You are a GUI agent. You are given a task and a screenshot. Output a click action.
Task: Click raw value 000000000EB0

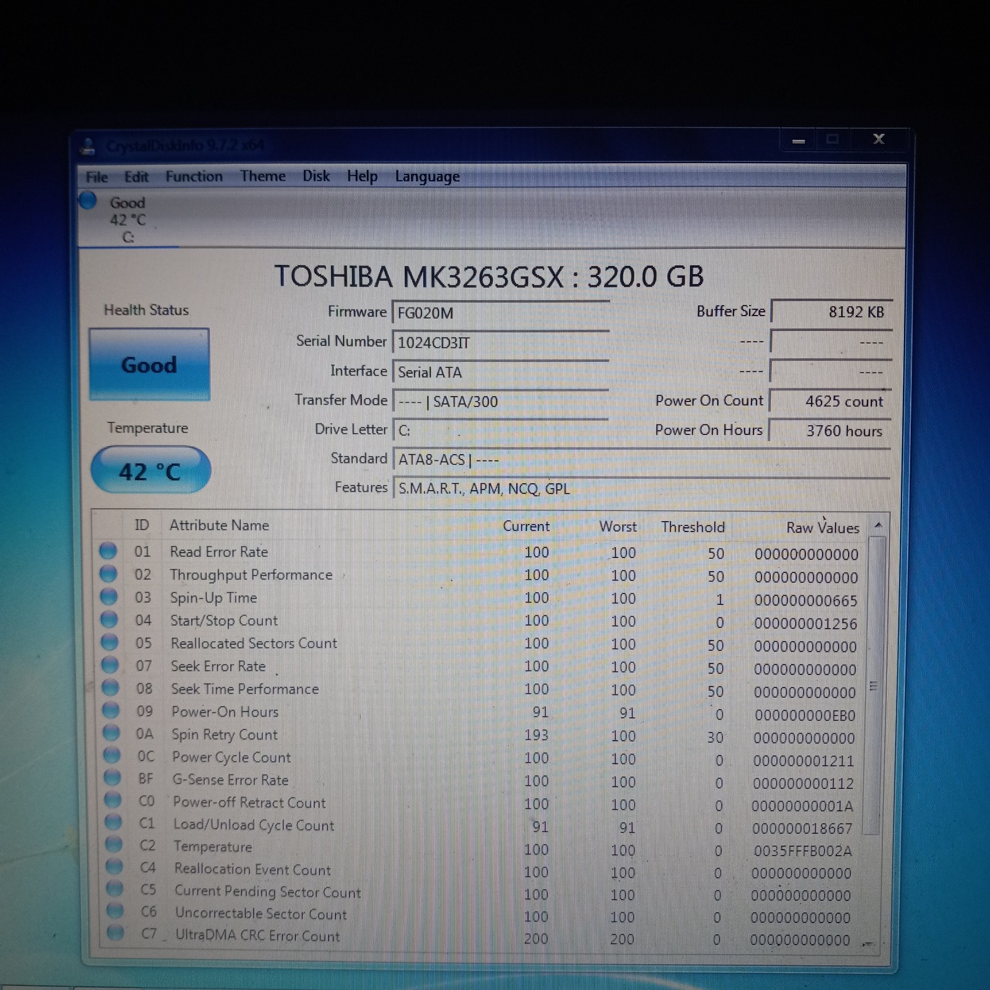coord(804,716)
